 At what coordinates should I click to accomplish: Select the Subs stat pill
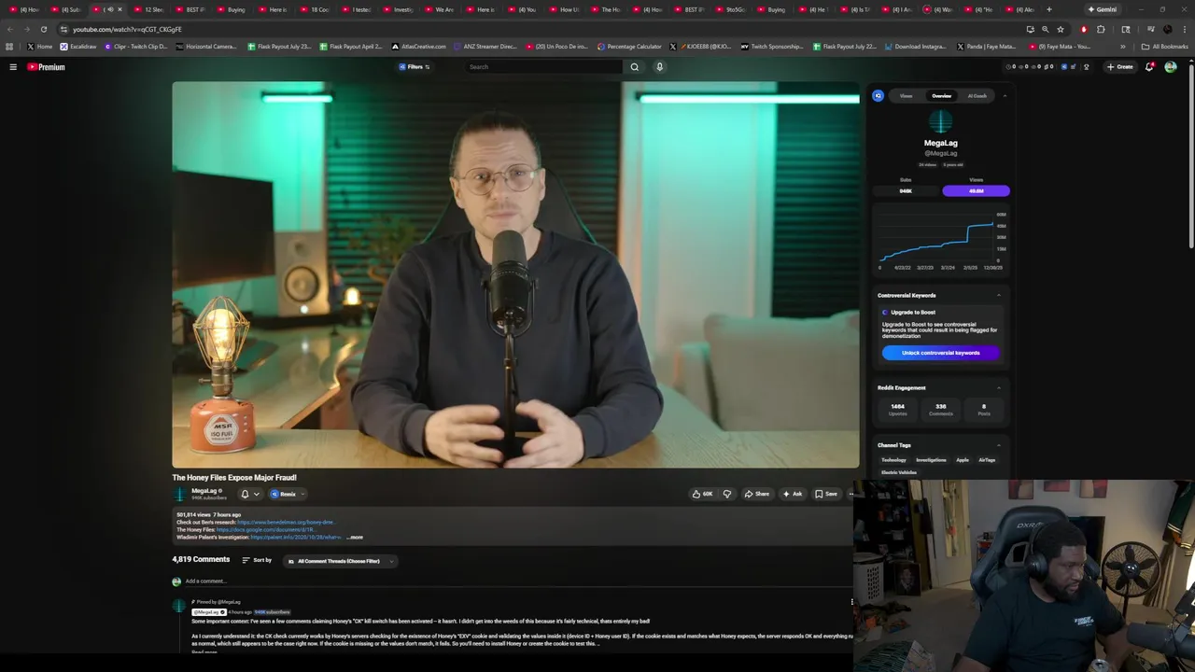tap(906, 190)
